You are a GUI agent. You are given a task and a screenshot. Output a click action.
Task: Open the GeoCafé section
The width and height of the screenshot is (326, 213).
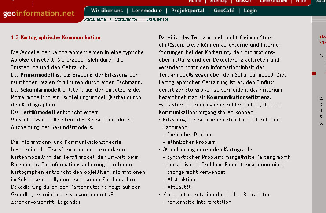pyautogui.click(x=224, y=11)
